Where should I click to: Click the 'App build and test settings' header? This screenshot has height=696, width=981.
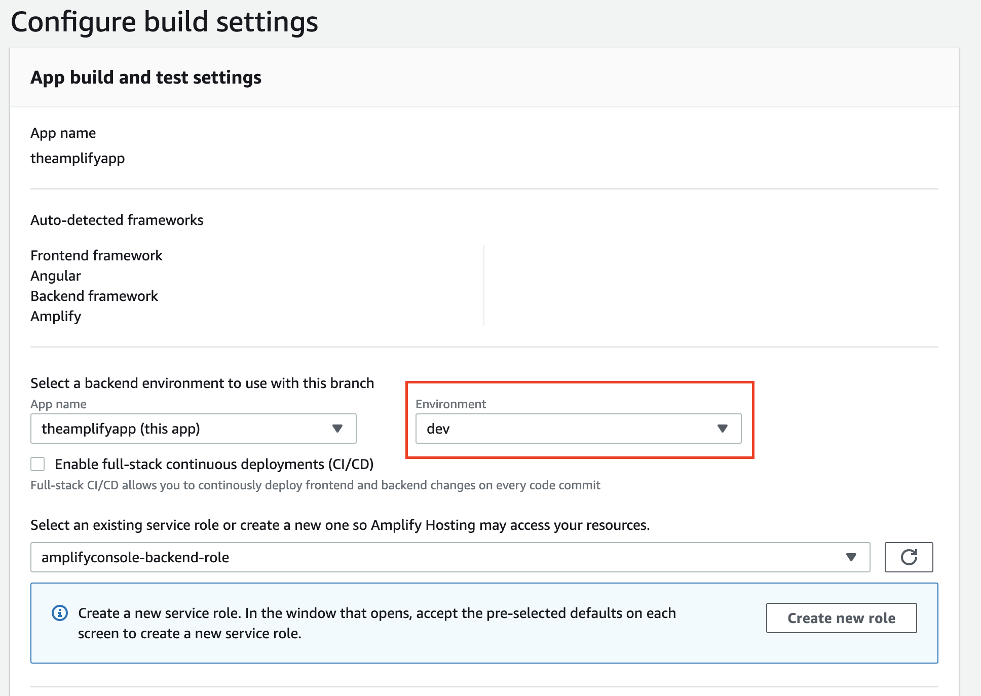[x=146, y=78]
